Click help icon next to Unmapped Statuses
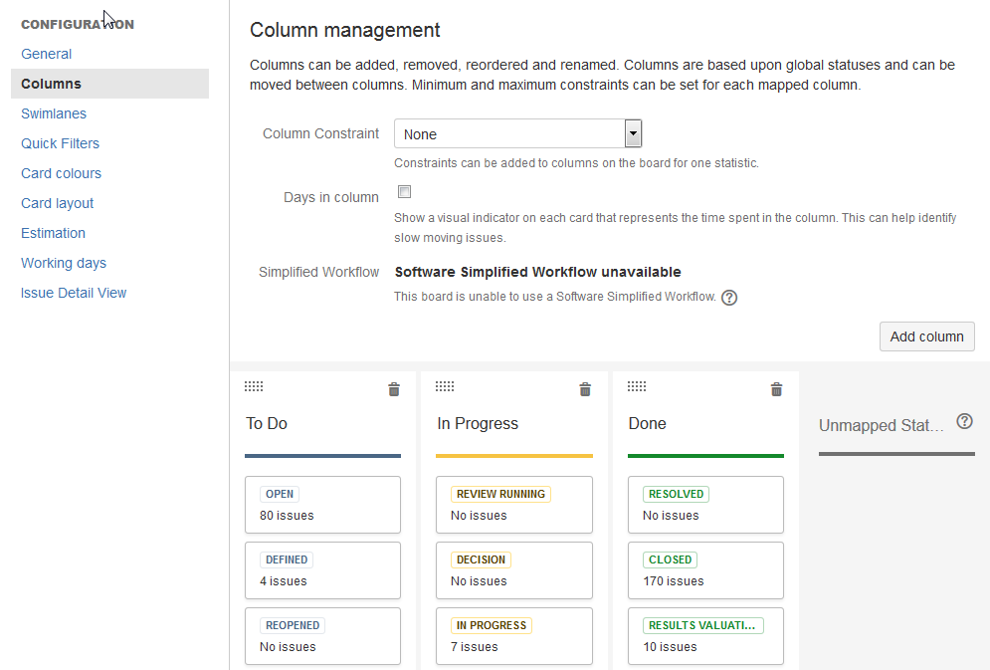The height and width of the screenshot is (670, 990). tap(964, 421)
